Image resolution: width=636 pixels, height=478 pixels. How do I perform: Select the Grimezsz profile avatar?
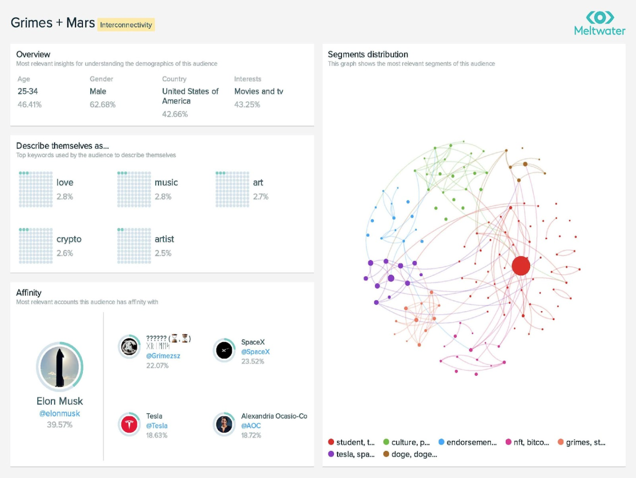(x=129, y=347)
